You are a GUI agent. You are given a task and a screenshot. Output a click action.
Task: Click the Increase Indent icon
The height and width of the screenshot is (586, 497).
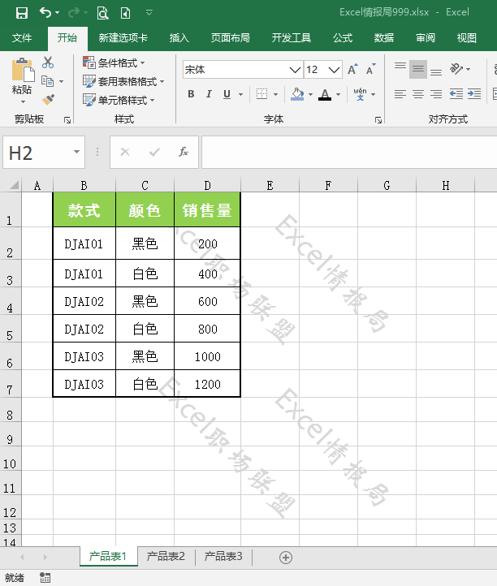(x=474, y=94)
